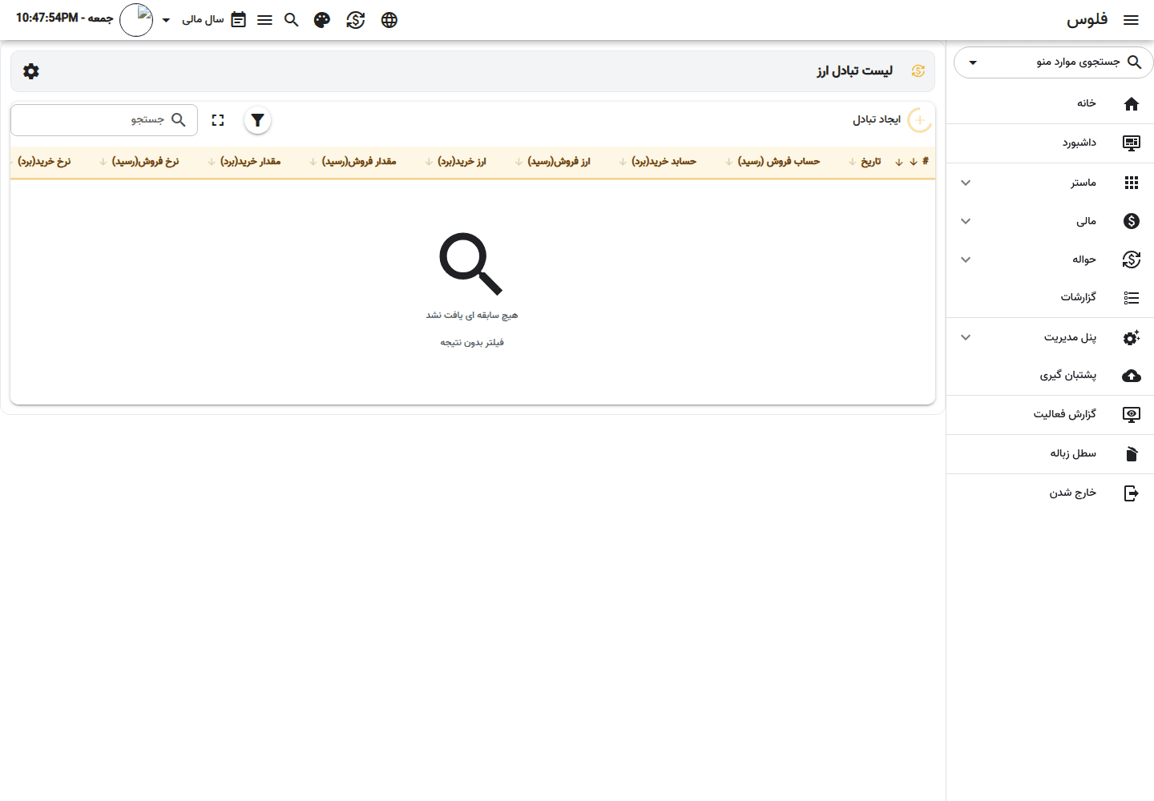Sort by ارز خرید(برد) column
Screen dimensions: 1154x801
462,162
